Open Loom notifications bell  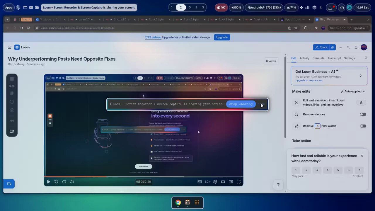click(x=356, y=47)
